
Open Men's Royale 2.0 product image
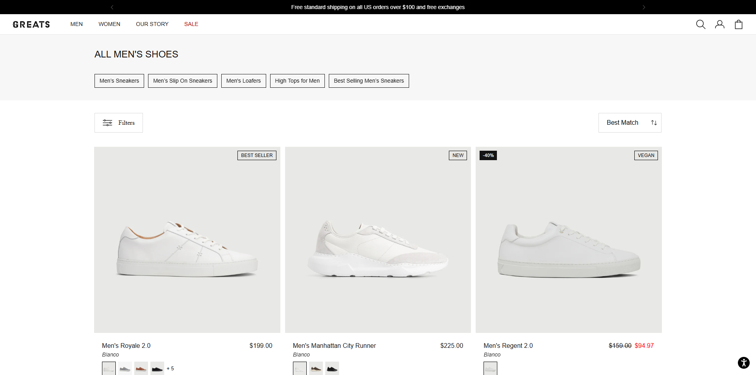[187, 240]
